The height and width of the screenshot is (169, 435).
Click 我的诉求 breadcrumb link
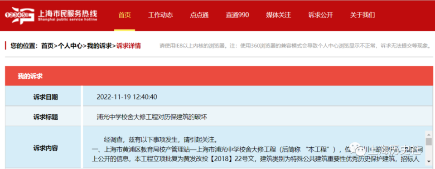point(99,46)
